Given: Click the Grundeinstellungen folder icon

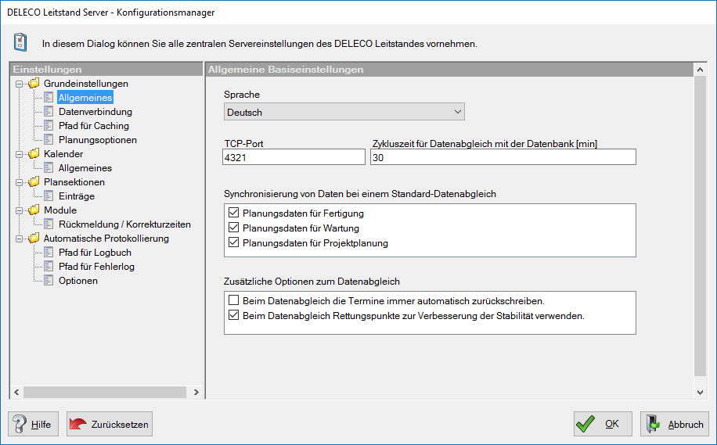Looking at the screenshot, I should [34, 83].
